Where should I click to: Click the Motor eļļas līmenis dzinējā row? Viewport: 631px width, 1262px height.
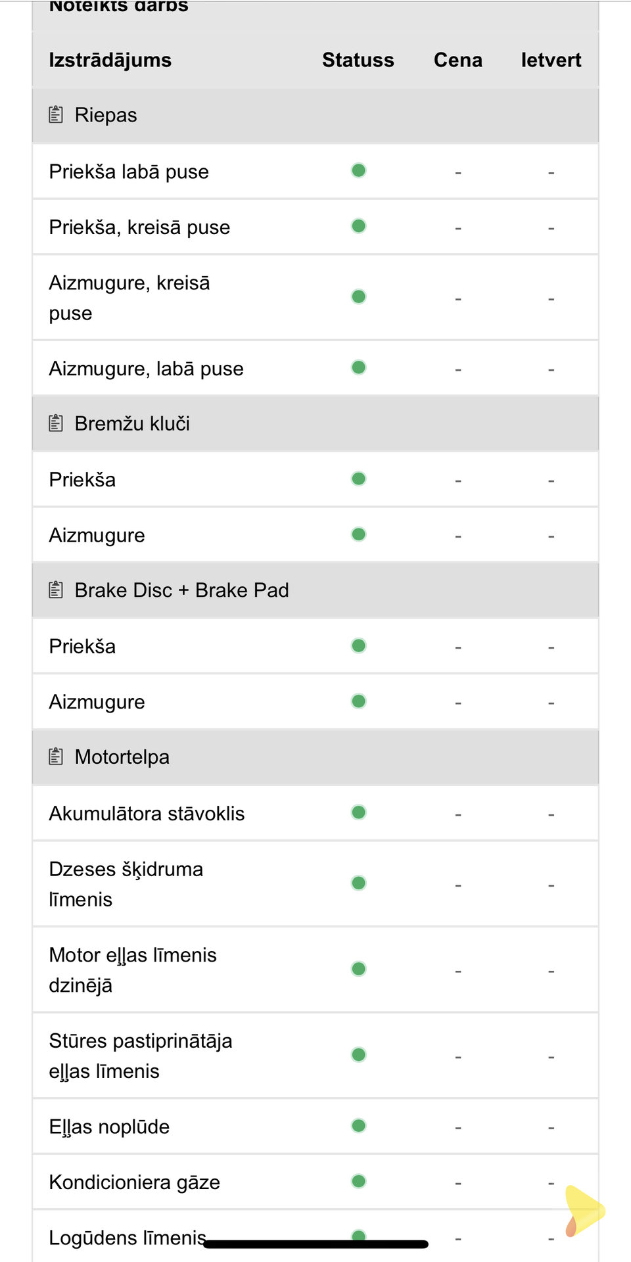(315, 970)
